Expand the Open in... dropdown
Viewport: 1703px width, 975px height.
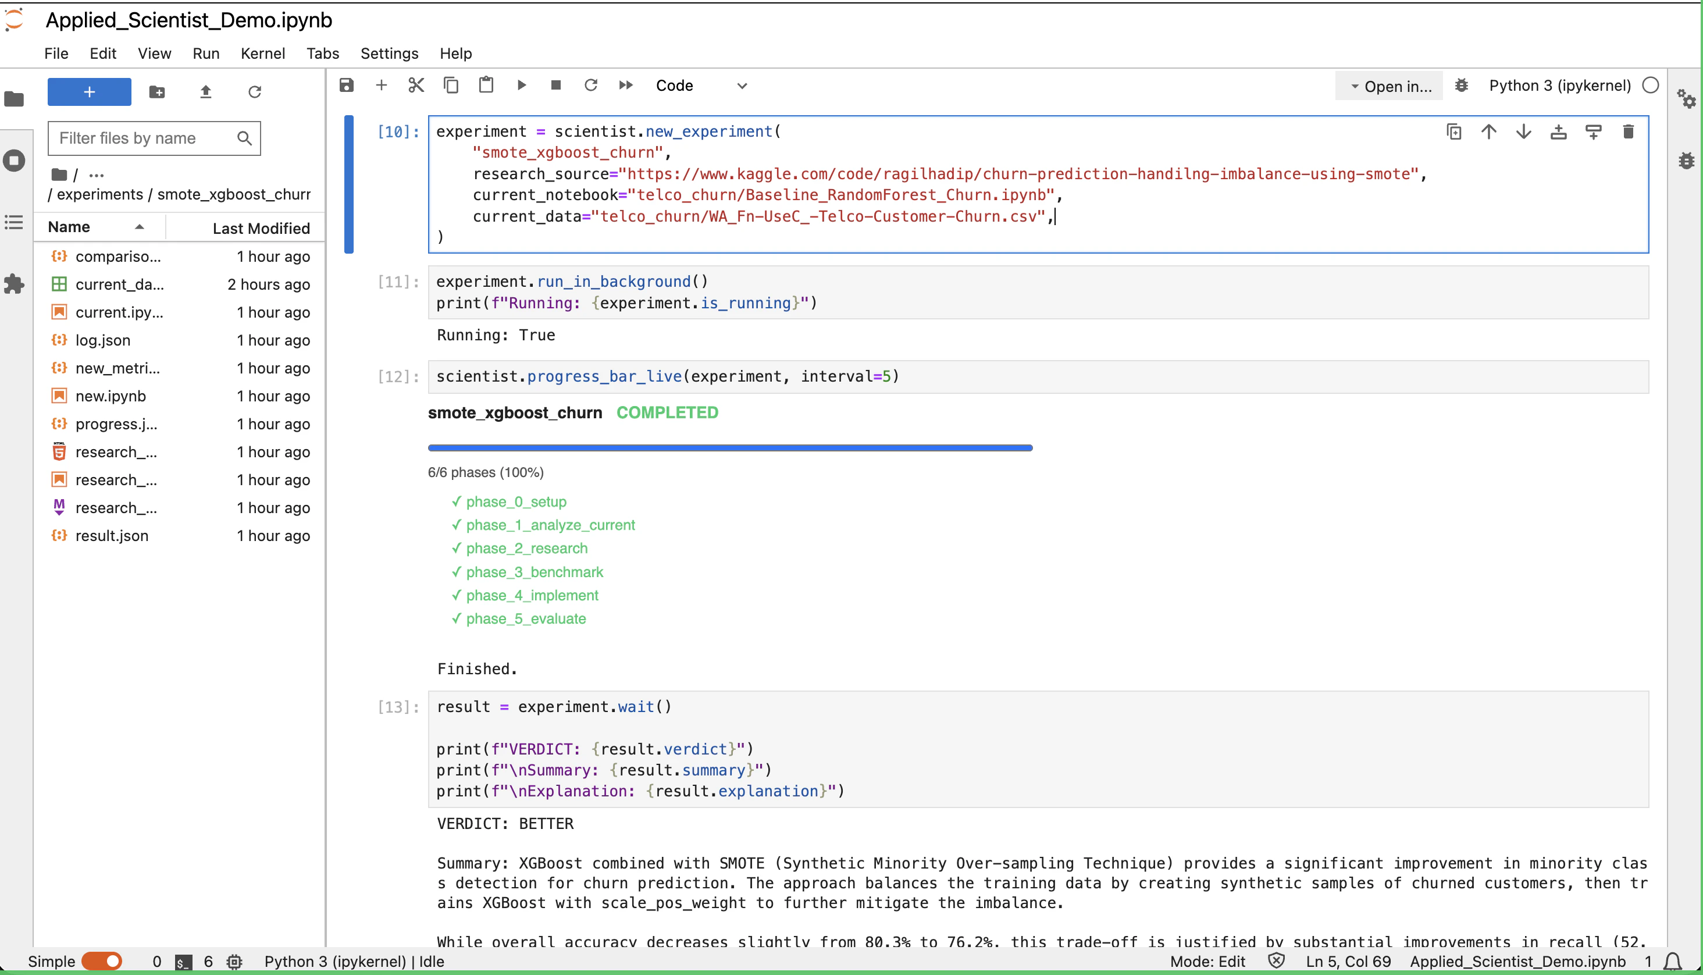(x=1390, y=86)
